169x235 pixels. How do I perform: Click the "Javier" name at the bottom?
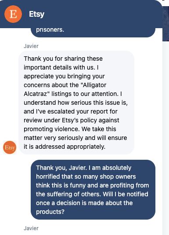[31, 228]
